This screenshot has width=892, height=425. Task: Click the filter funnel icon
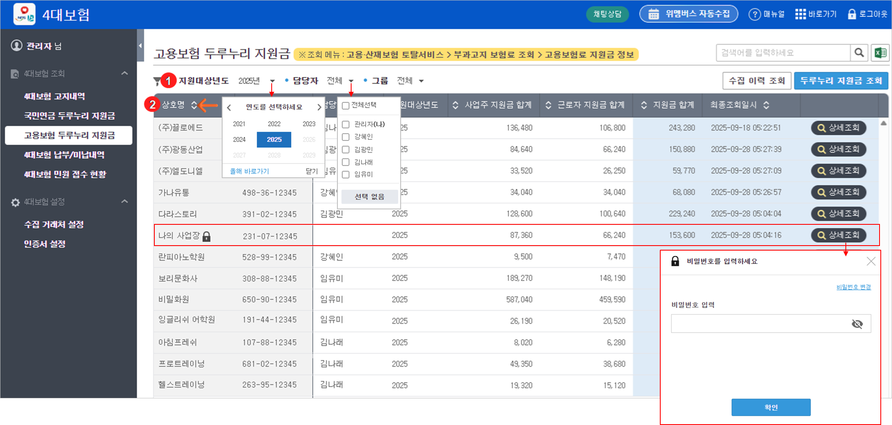[156, 81]
